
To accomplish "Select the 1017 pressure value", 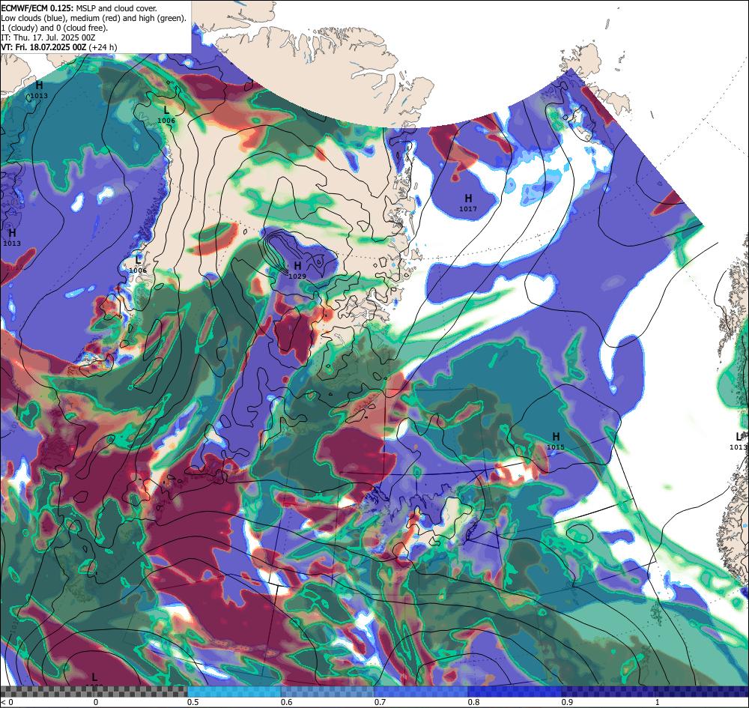I will [x=467, y=209].
